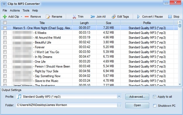Minimize the Clip to MP3 Converter window
The height and width of the screenshot is (115, 183).
tap(166, 3)
